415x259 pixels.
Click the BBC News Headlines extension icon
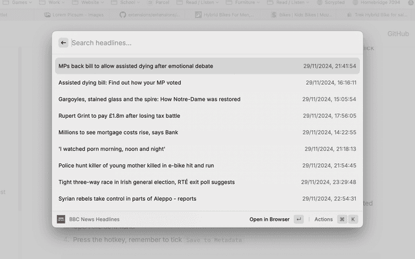click(x=61, y=220)
